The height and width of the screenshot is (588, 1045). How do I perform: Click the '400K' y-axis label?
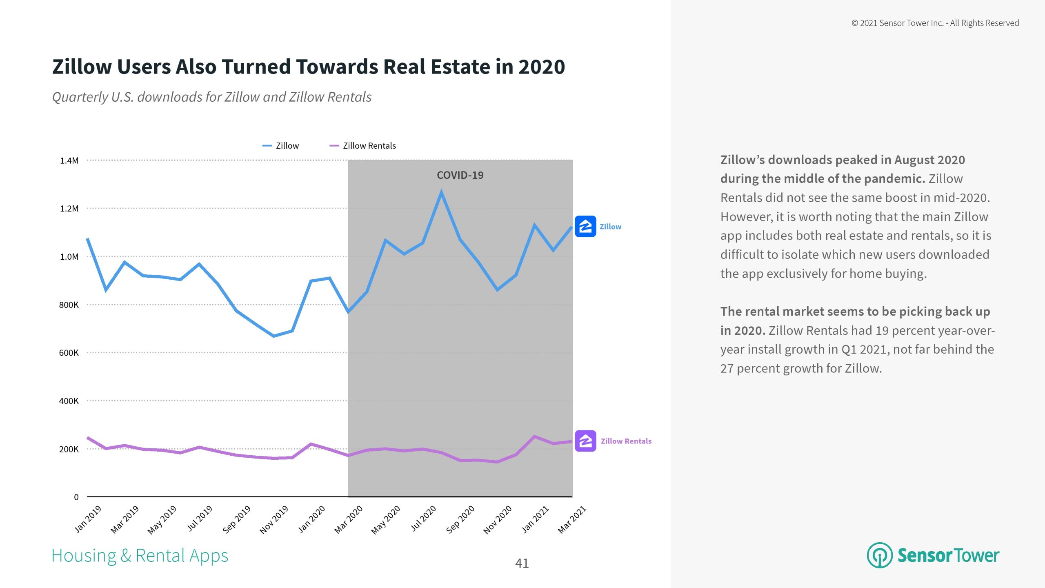pos(69,401)
